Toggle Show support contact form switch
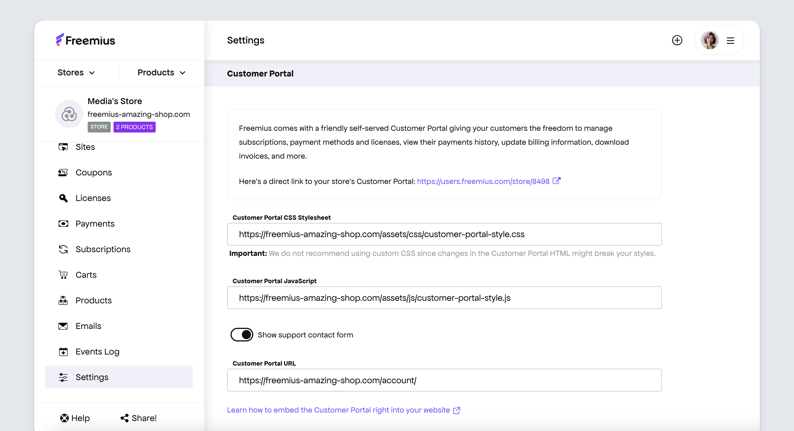The image size is (794, 431). click(242, 335)
